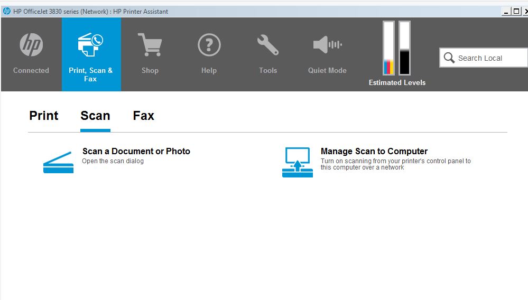Open Scan a Document or Photo link
The width and height of the screenshot is (528, 300).
tap(136, 152)
